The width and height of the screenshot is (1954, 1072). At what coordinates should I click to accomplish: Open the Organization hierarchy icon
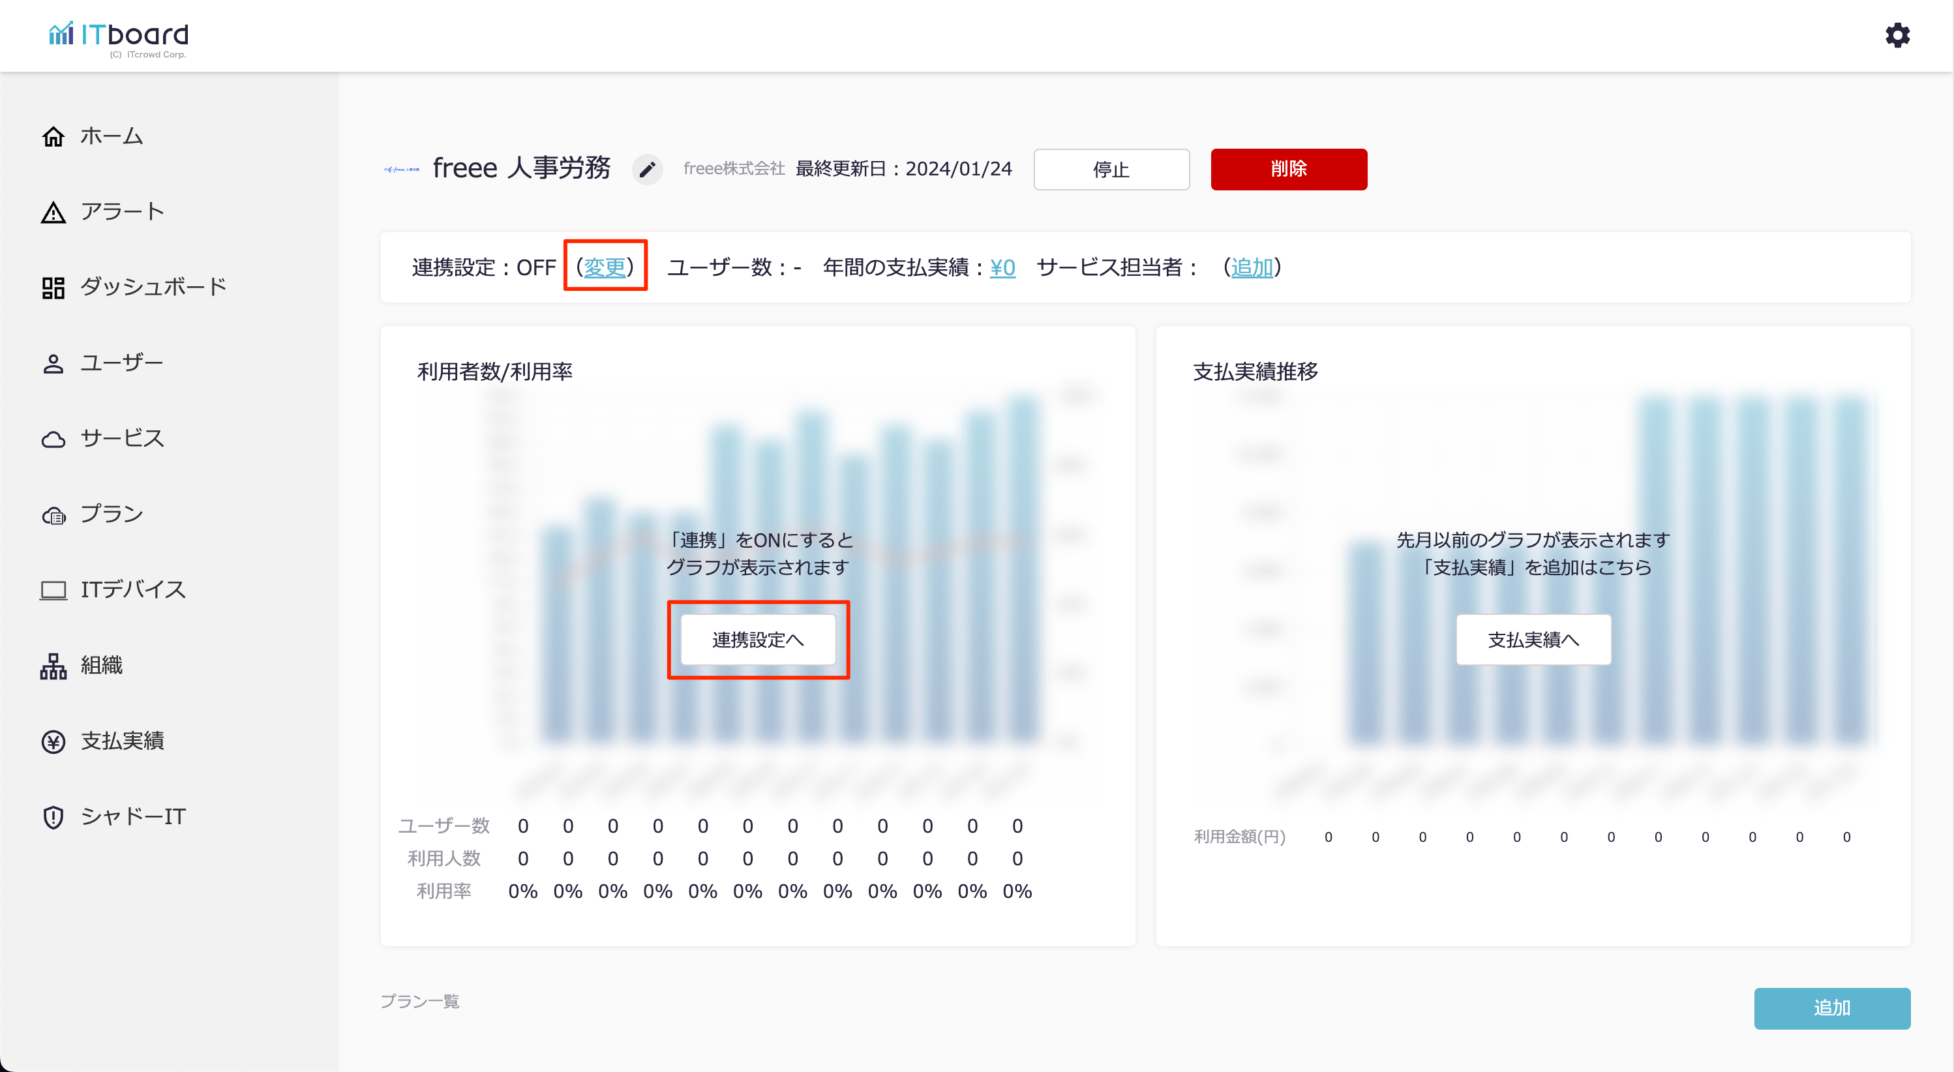coord(53,666)
